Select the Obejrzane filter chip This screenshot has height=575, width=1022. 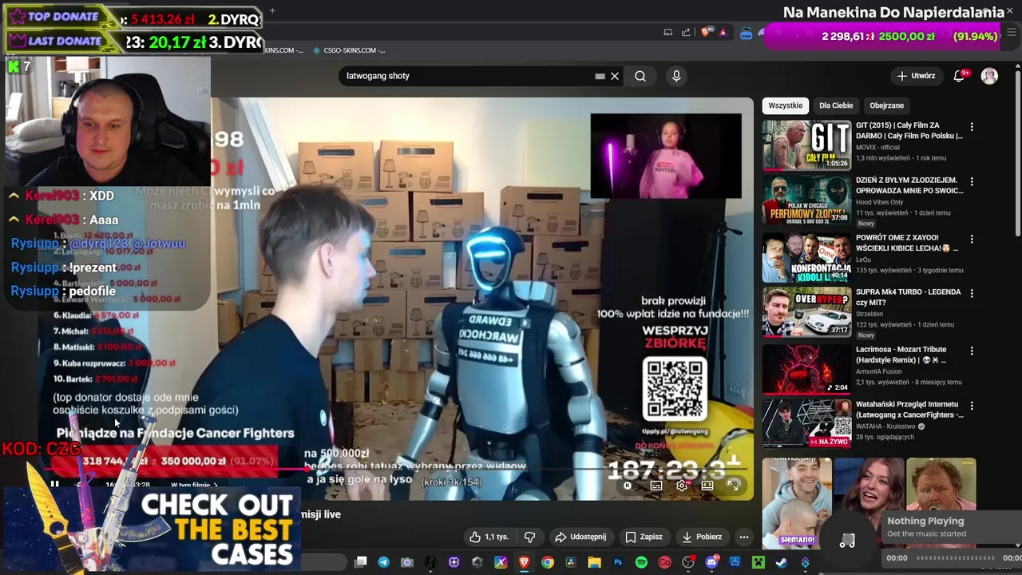pos(886,105)
